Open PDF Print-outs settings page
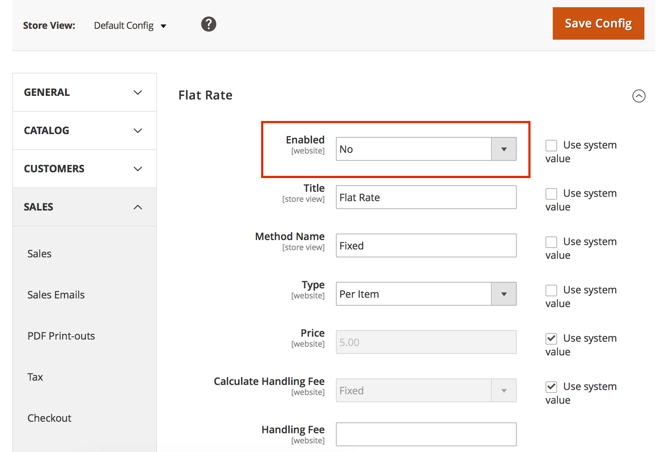 61,336
